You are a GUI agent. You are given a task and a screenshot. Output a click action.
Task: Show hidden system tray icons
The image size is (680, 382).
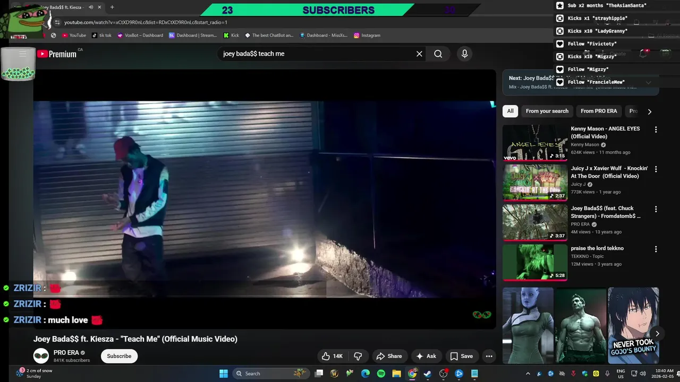tap(528, 374)
